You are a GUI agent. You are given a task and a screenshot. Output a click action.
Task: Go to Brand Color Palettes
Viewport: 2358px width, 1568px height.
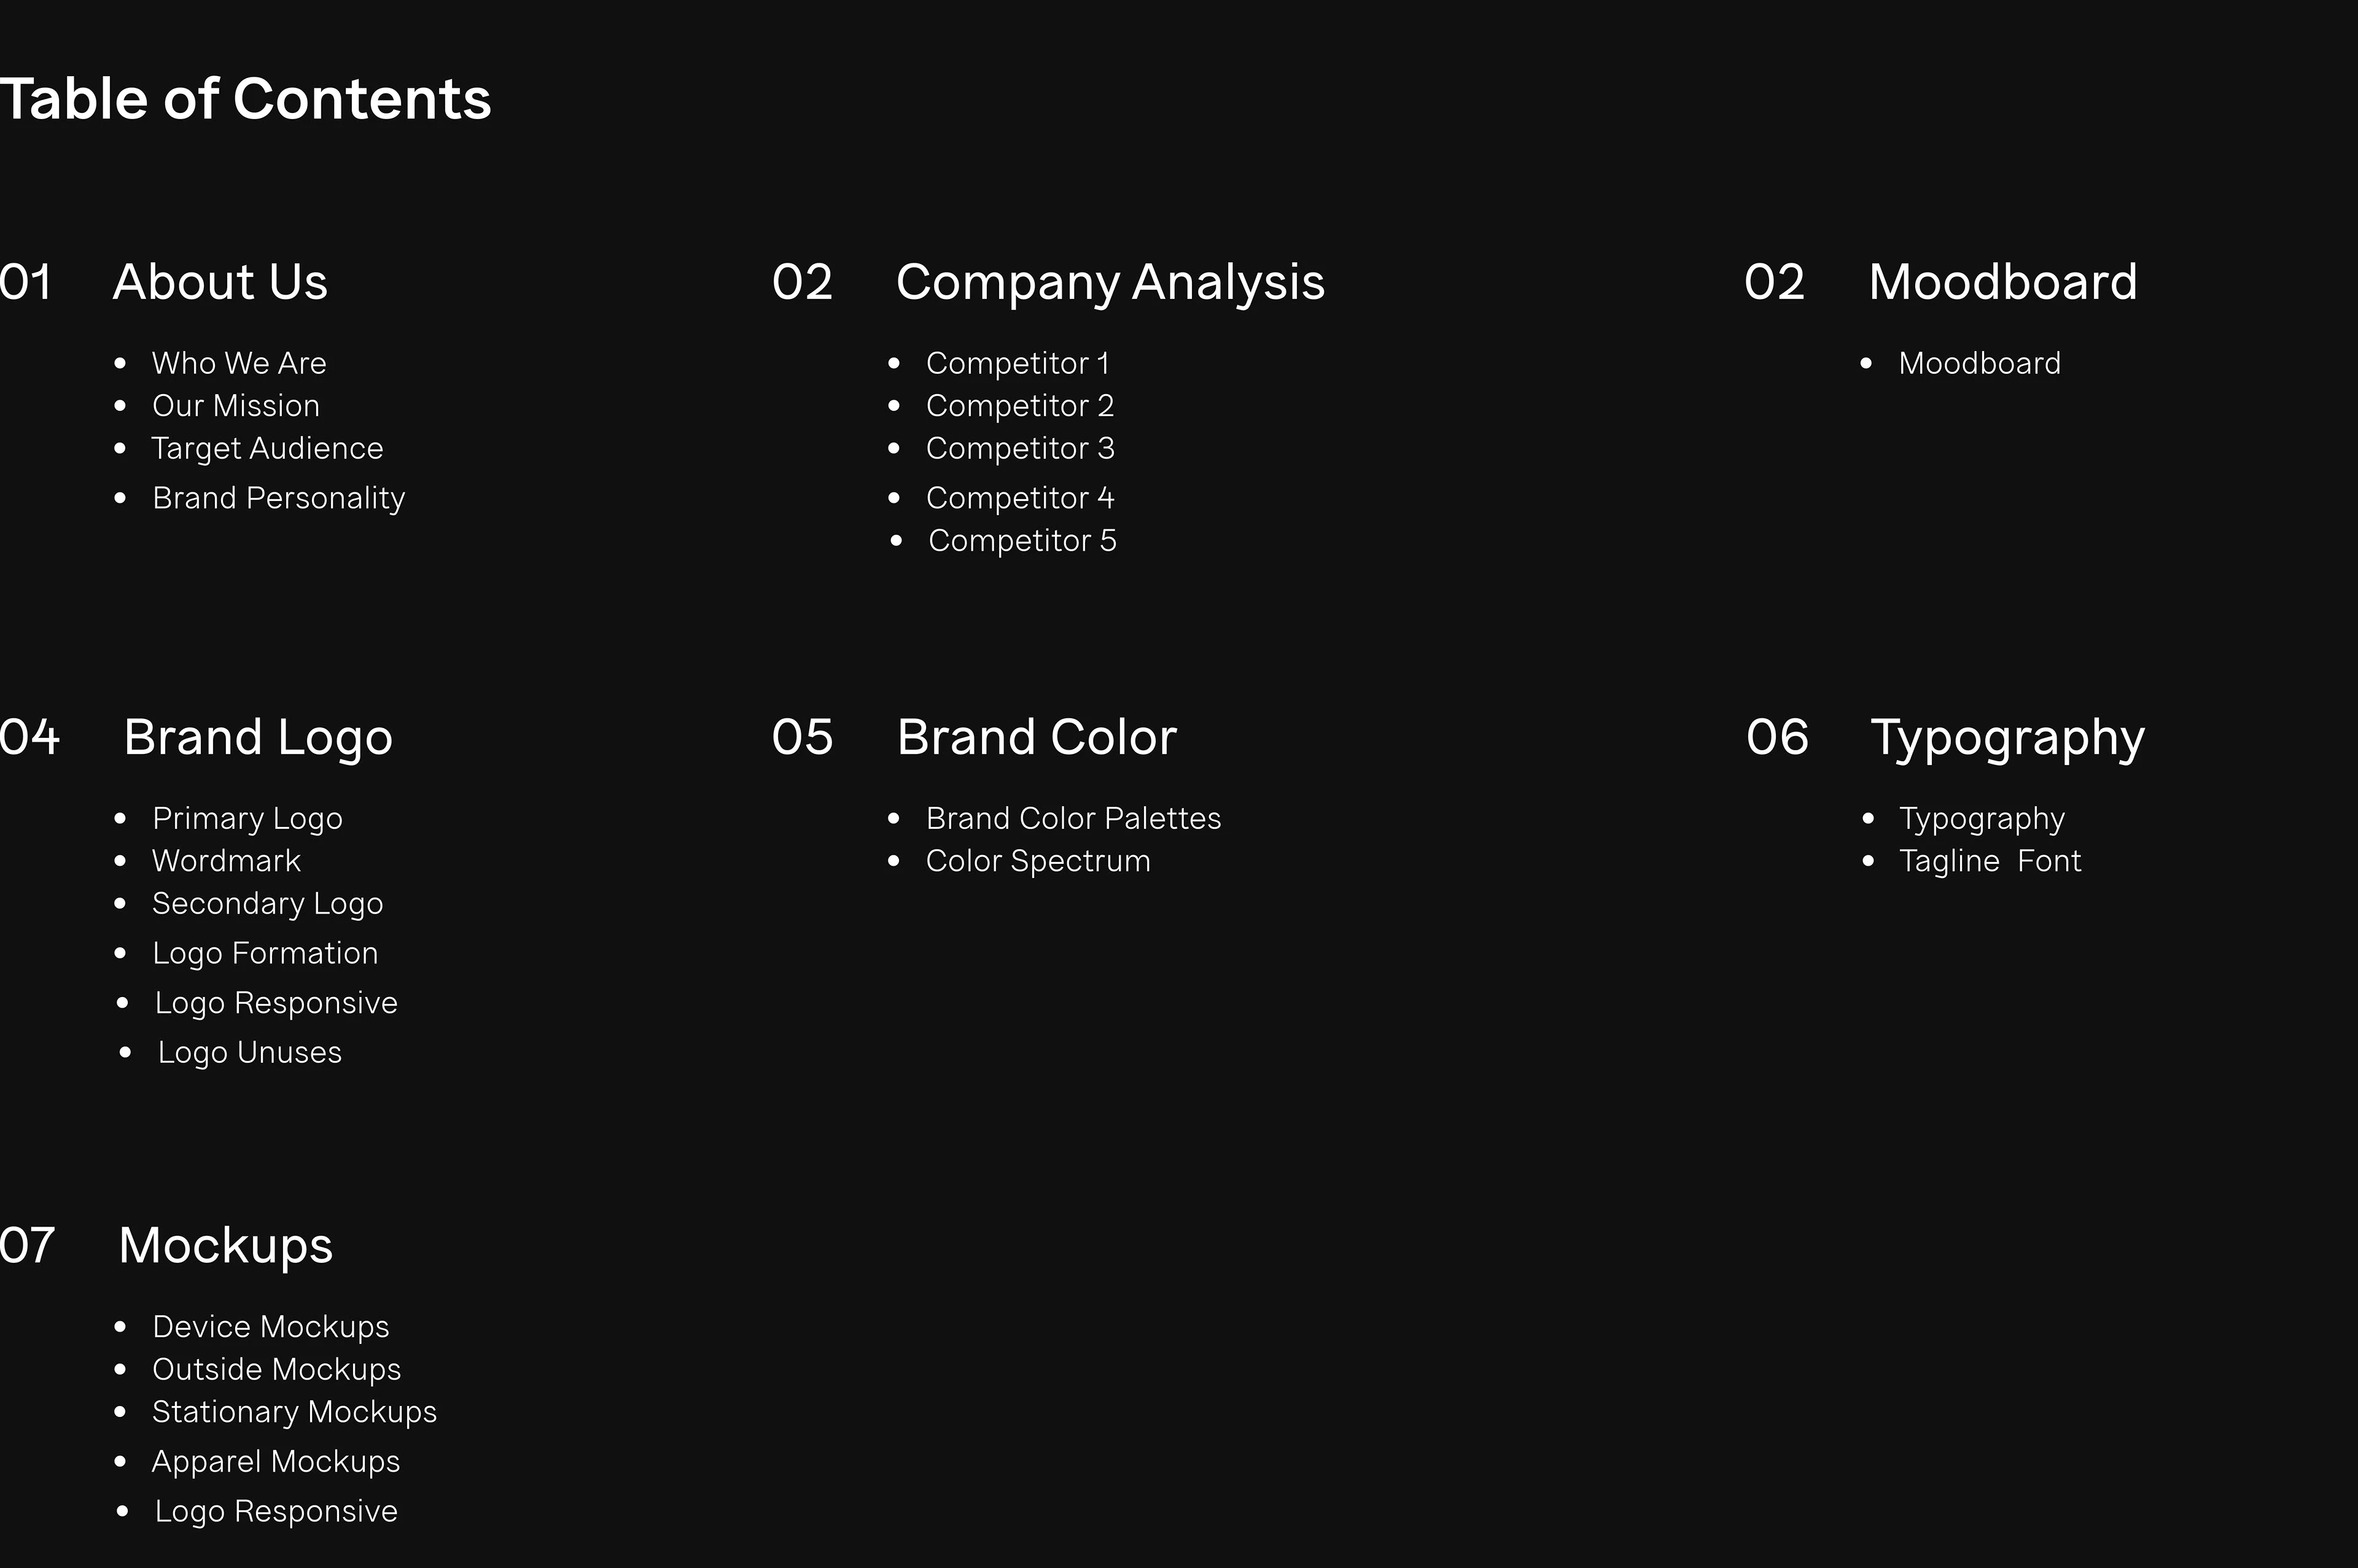click(x=1073, y=819)
